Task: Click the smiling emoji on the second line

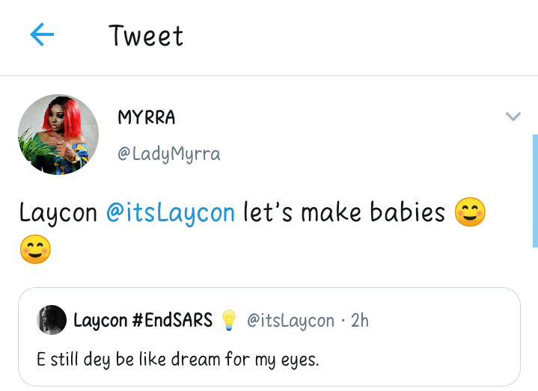Action: point(35,249)
